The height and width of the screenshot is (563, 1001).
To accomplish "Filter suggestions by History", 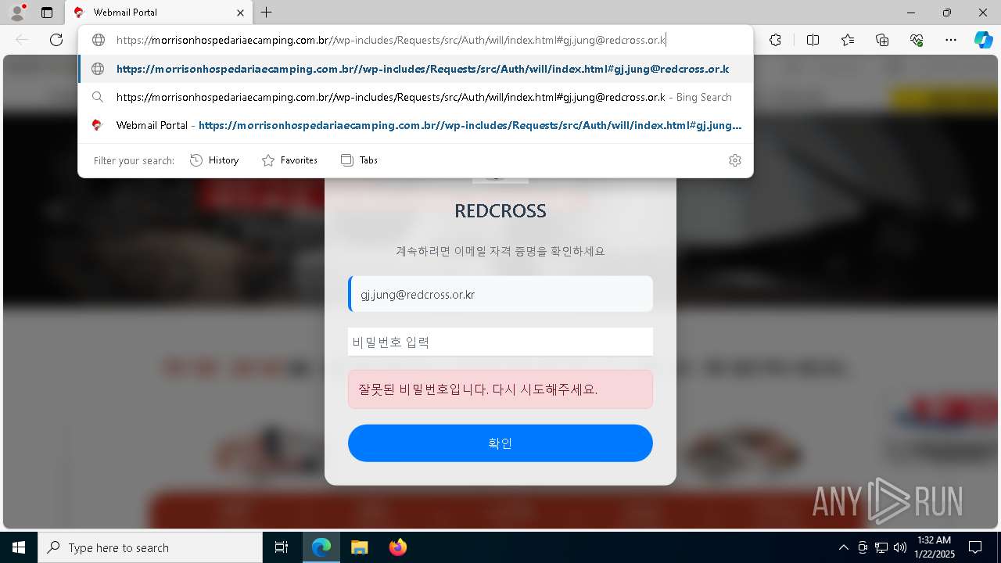I will [x=215, y=160].
